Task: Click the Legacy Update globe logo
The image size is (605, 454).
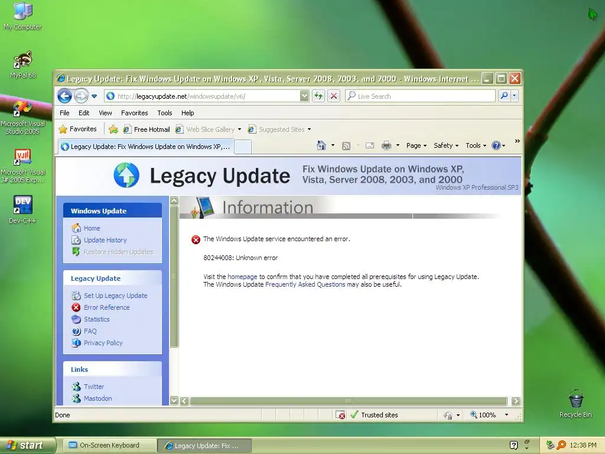Action: pyautogui.click(x=126, y=175)
